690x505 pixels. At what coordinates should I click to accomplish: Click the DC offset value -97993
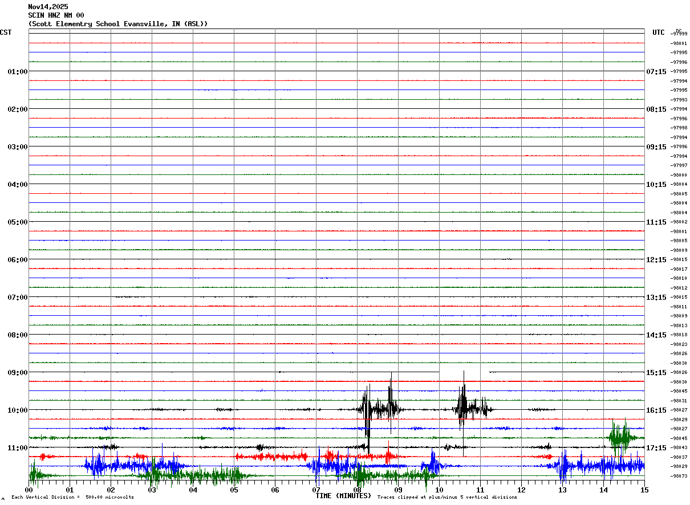tap(679, 100)
